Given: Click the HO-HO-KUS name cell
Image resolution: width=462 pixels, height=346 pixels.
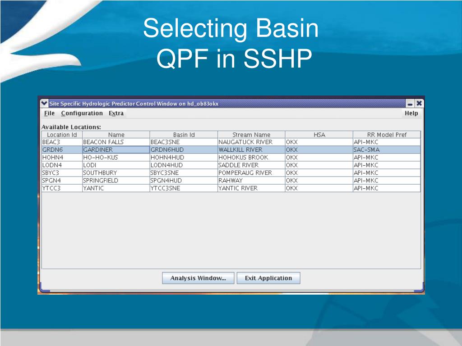Looking at the screenshot, I should 116,157.
